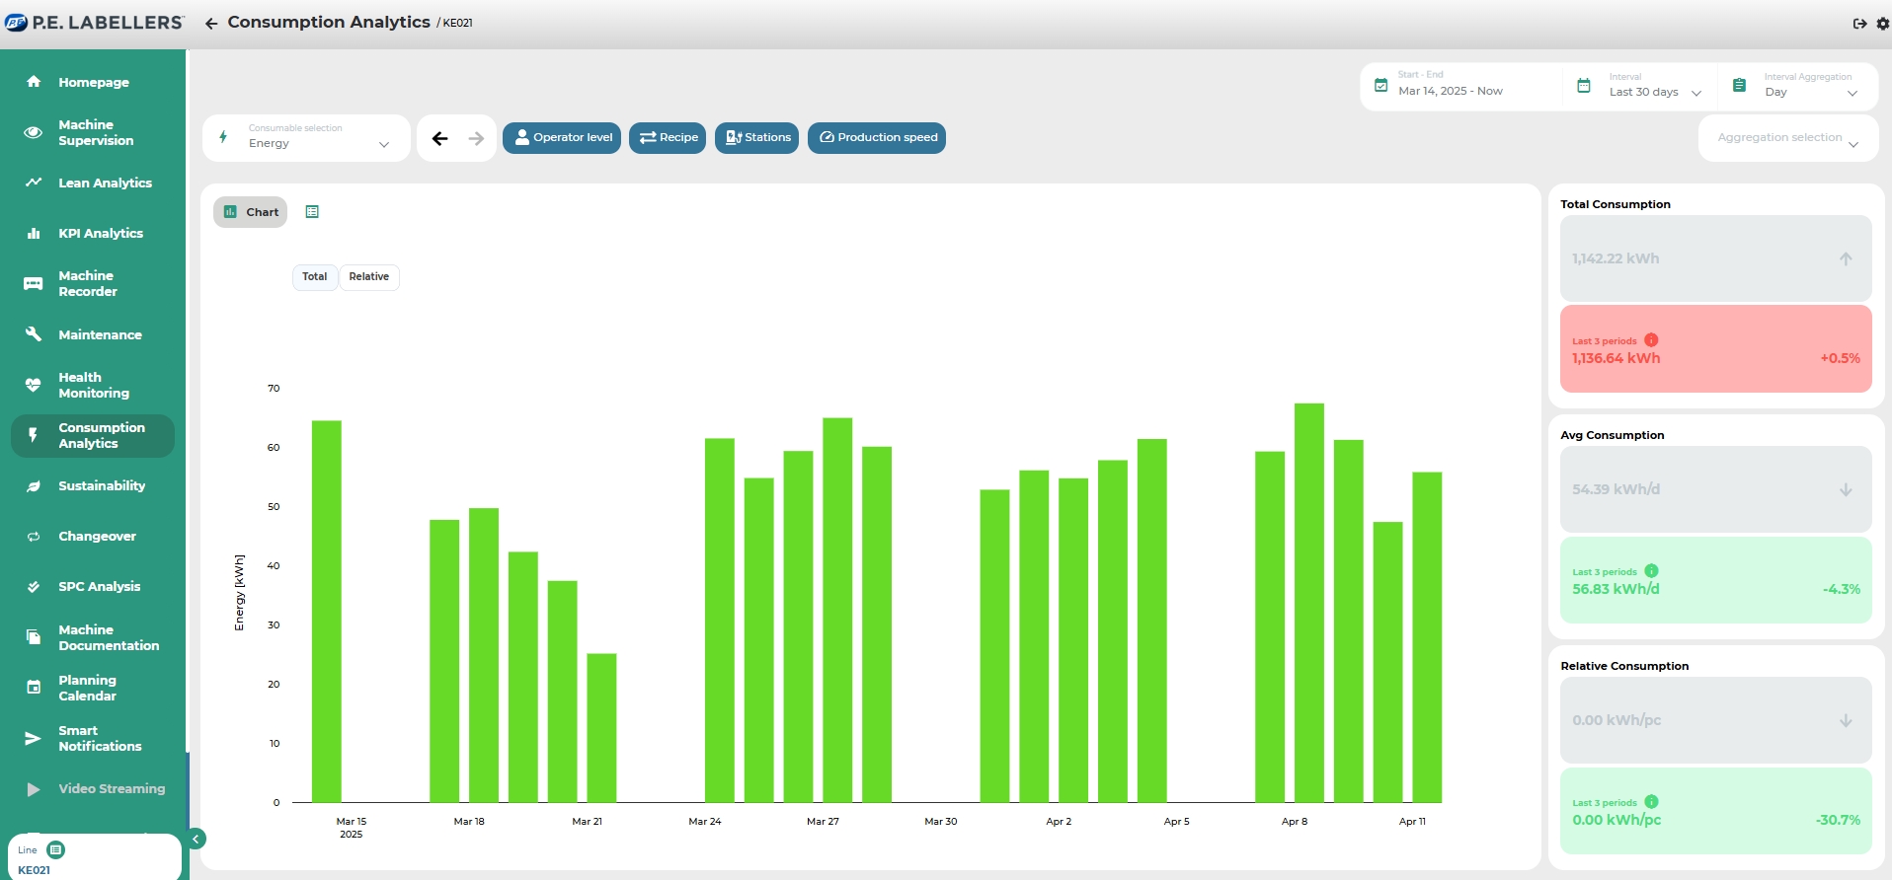1892x880 pixels.
Task: Click the Line selector icon for KE021
Action: point(56,849)
